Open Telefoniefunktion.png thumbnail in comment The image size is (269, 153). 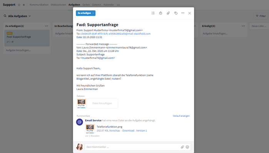[x=90, y=129]
